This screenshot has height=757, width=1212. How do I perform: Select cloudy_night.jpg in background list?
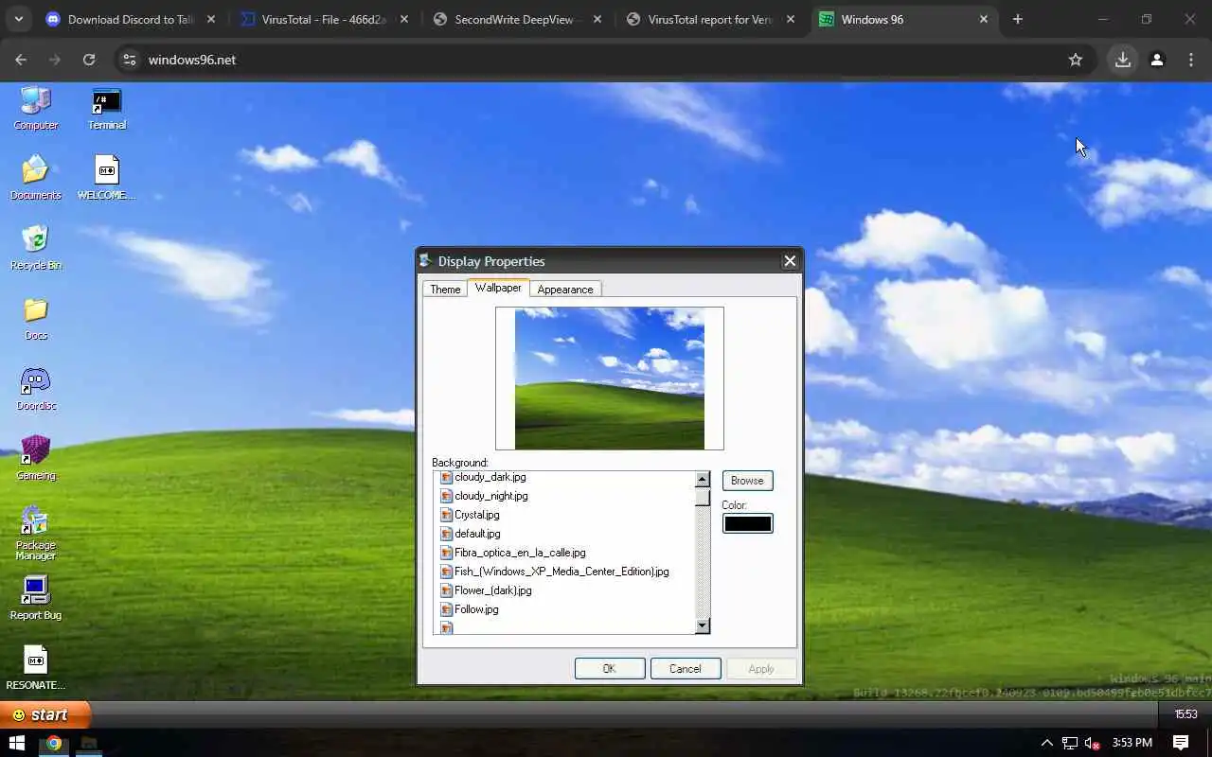[x=491, y=496]
